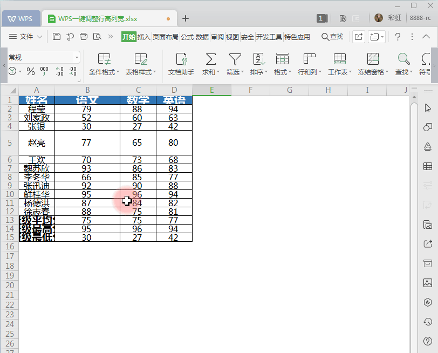
Task: Open the 特色应用 tab
Action: click(x=297, y=37)
